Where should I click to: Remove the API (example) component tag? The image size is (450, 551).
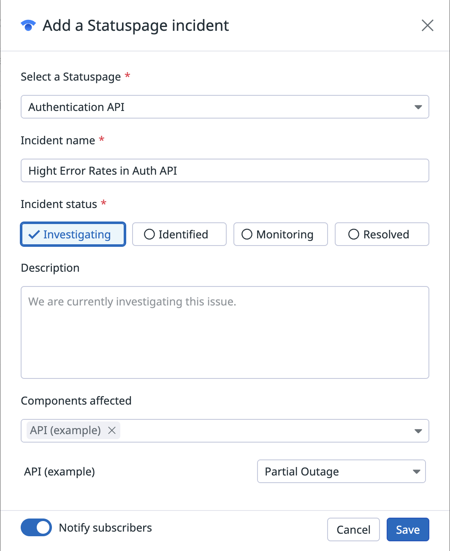tap(112, 430)
